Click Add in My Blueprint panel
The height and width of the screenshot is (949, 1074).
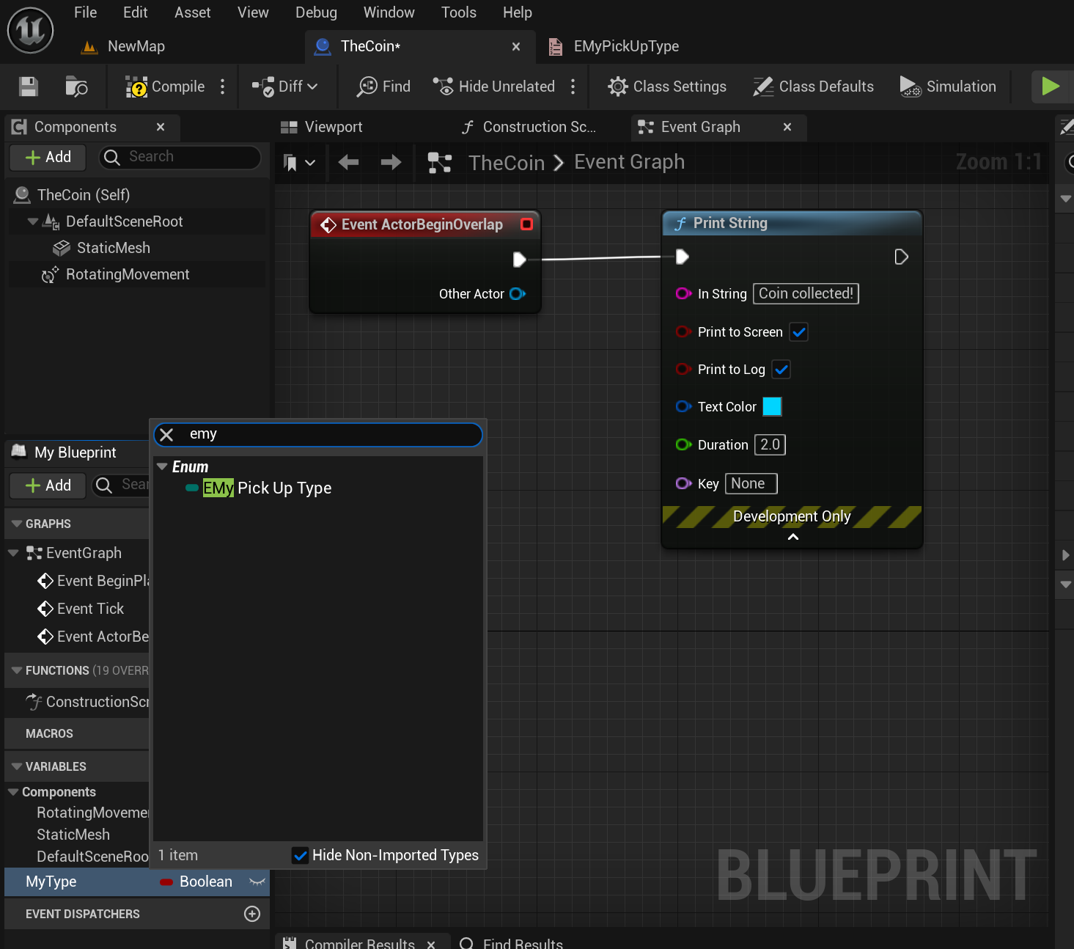coord(48,486)
